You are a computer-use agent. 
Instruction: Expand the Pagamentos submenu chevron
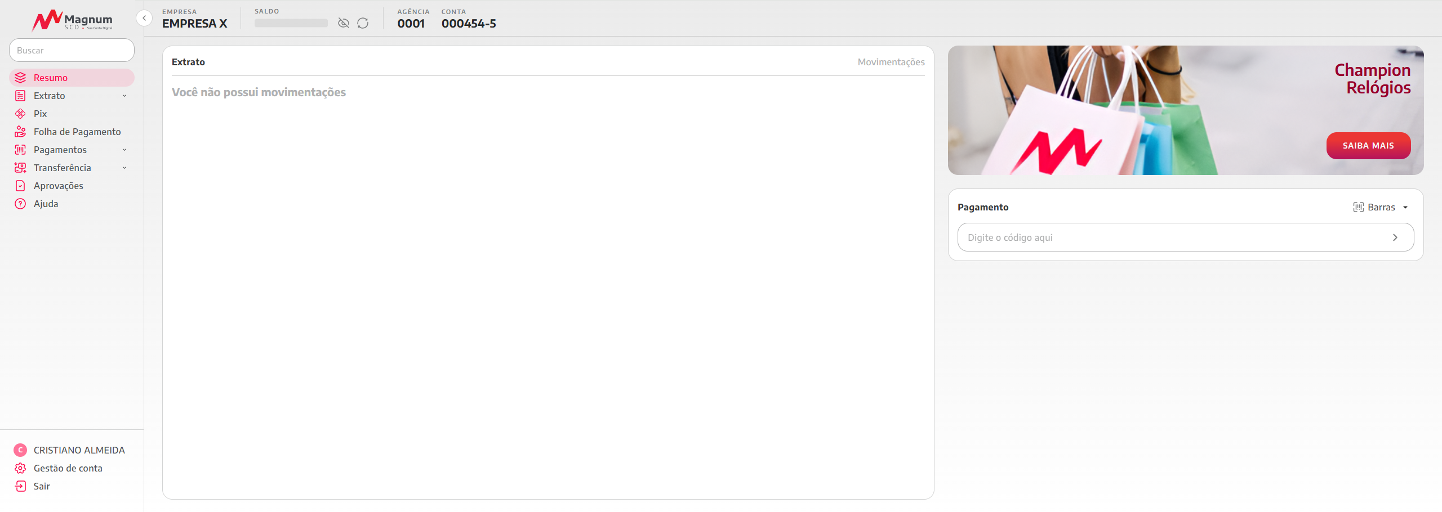point(124,150)
